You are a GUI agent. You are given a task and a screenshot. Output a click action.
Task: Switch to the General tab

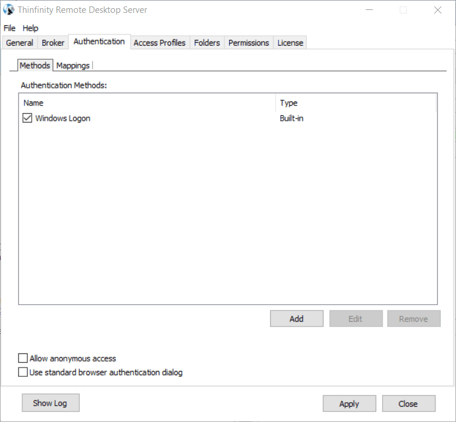pos(20,43)
